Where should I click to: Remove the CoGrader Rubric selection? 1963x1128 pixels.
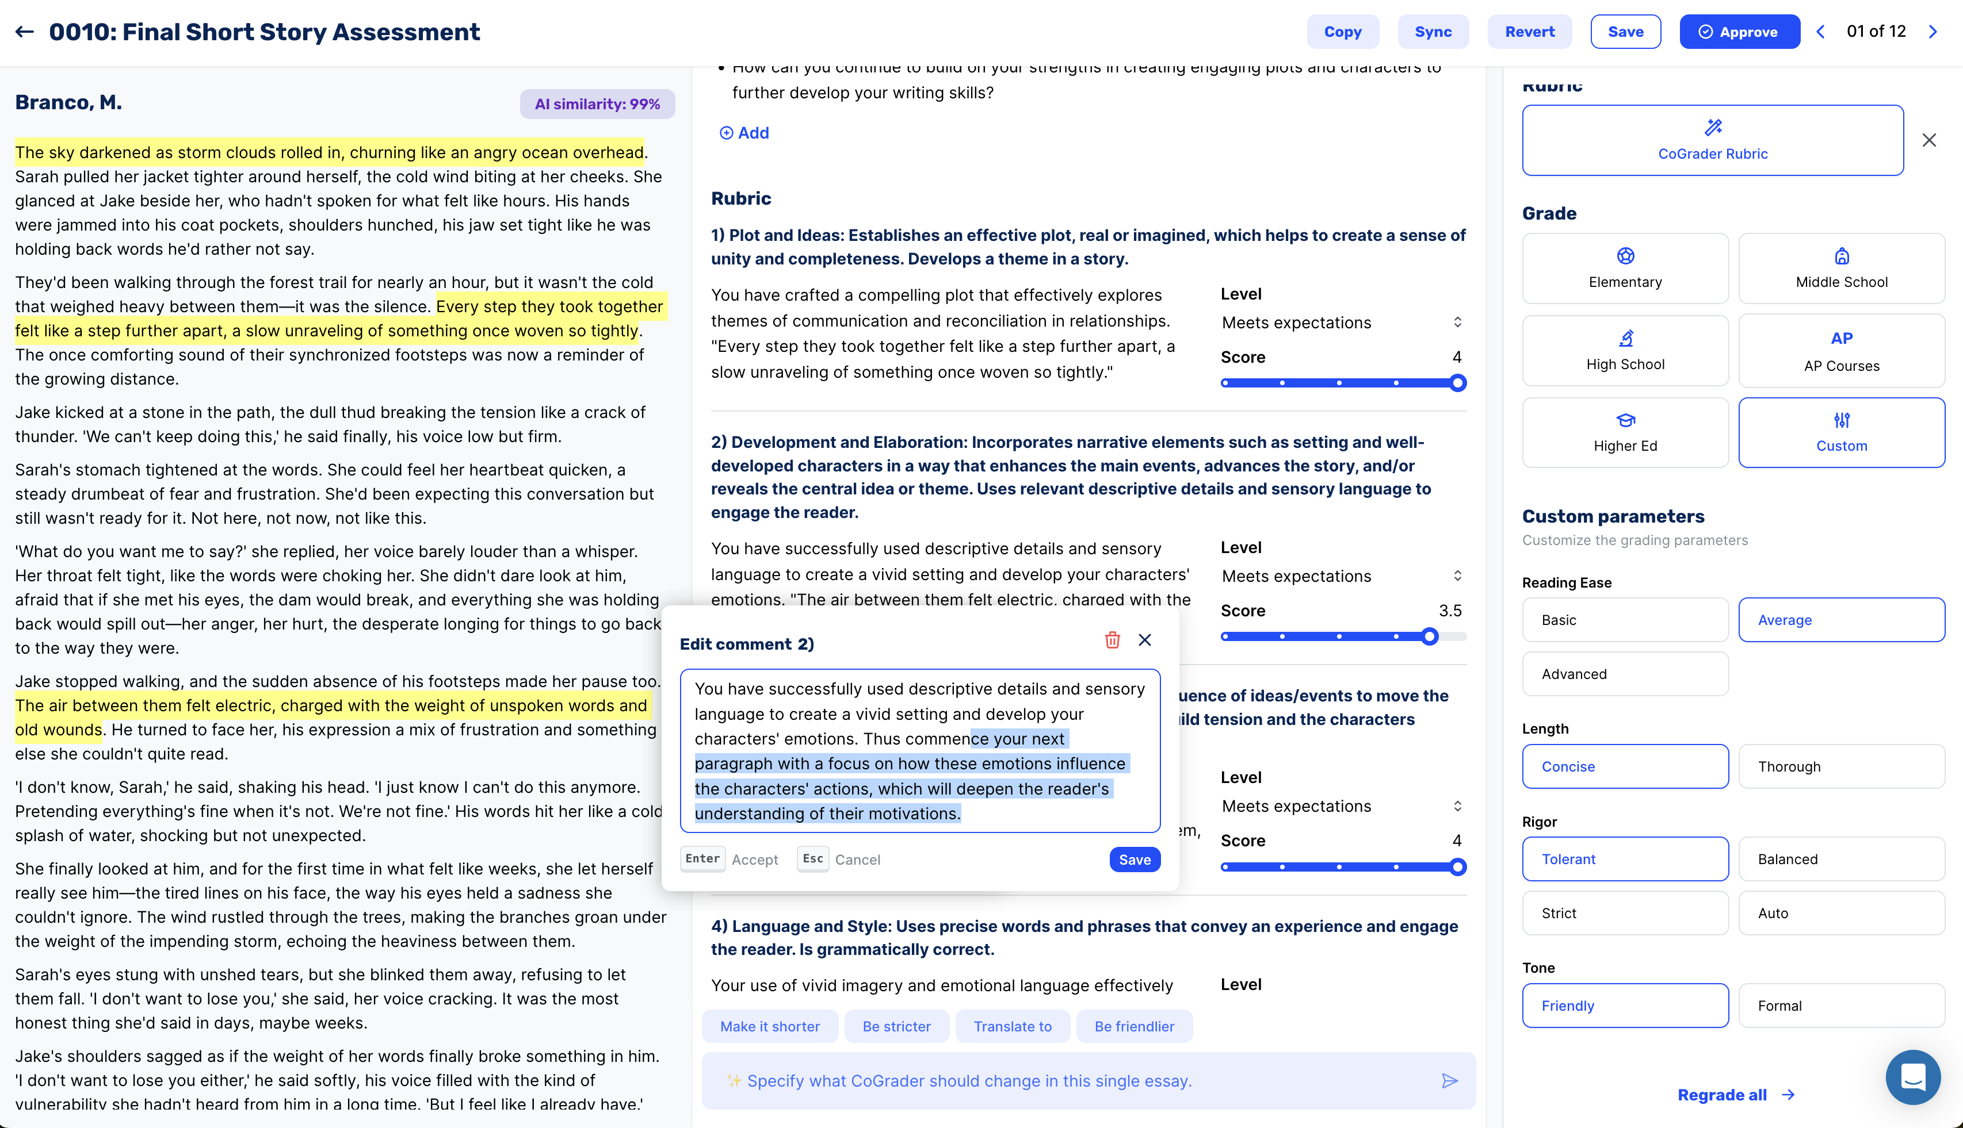coord(1929,140)
